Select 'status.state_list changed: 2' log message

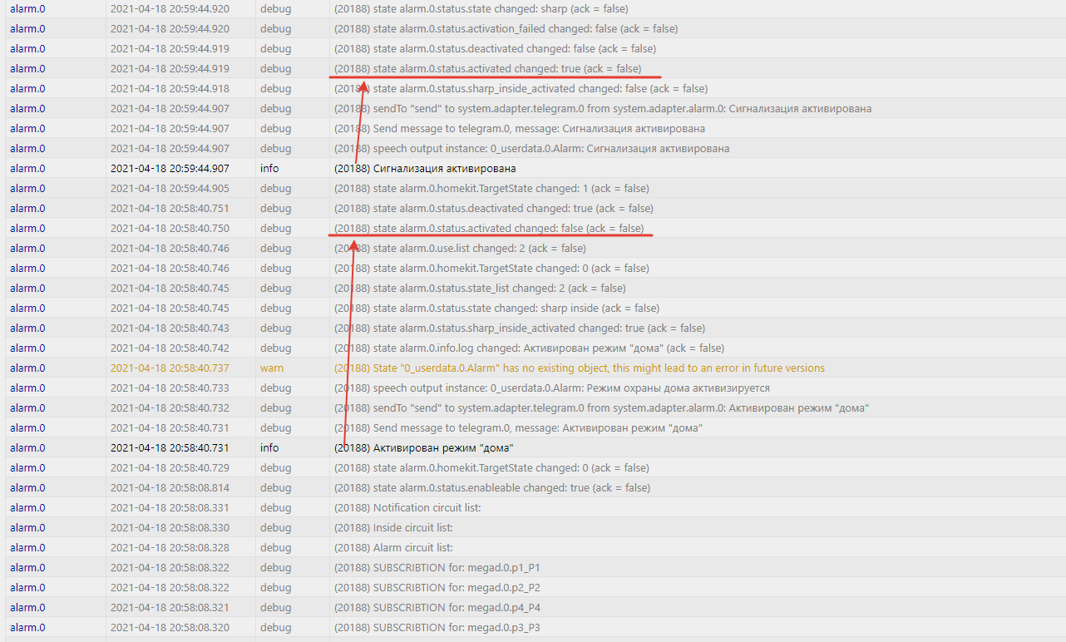[x=480, y=288]
